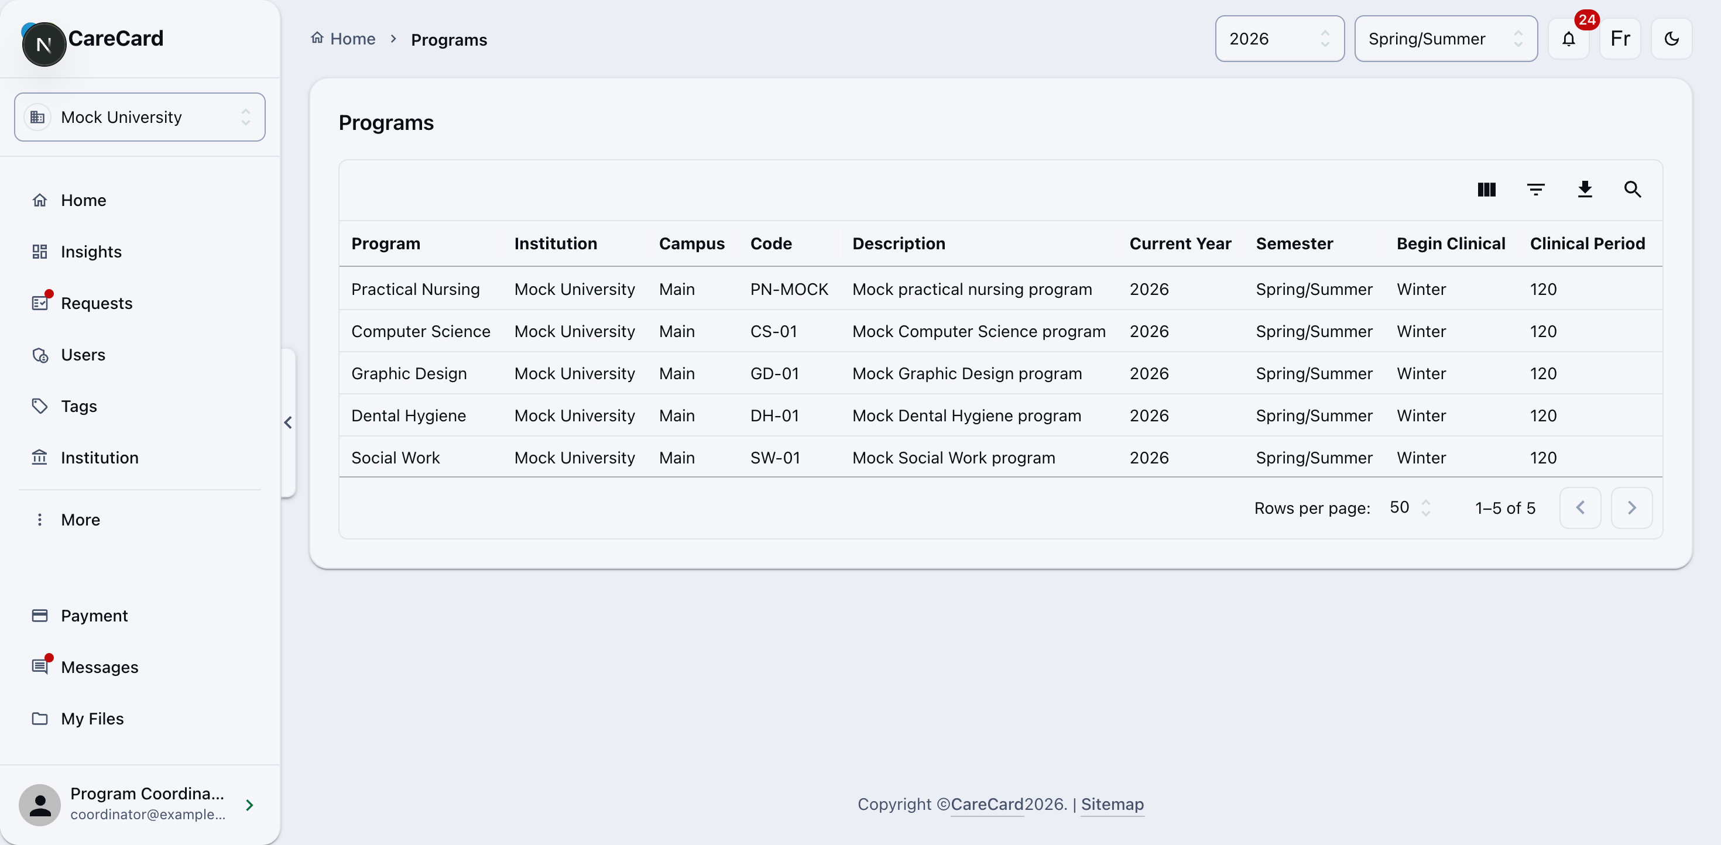The height and width of the screenshot is (845, 1721).
Task: Open Institution in the sidebar
Action: click(140, 458)
